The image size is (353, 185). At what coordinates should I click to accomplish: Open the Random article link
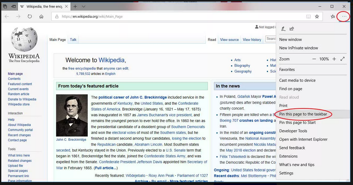pyautogui.click(x=18, y=94)
